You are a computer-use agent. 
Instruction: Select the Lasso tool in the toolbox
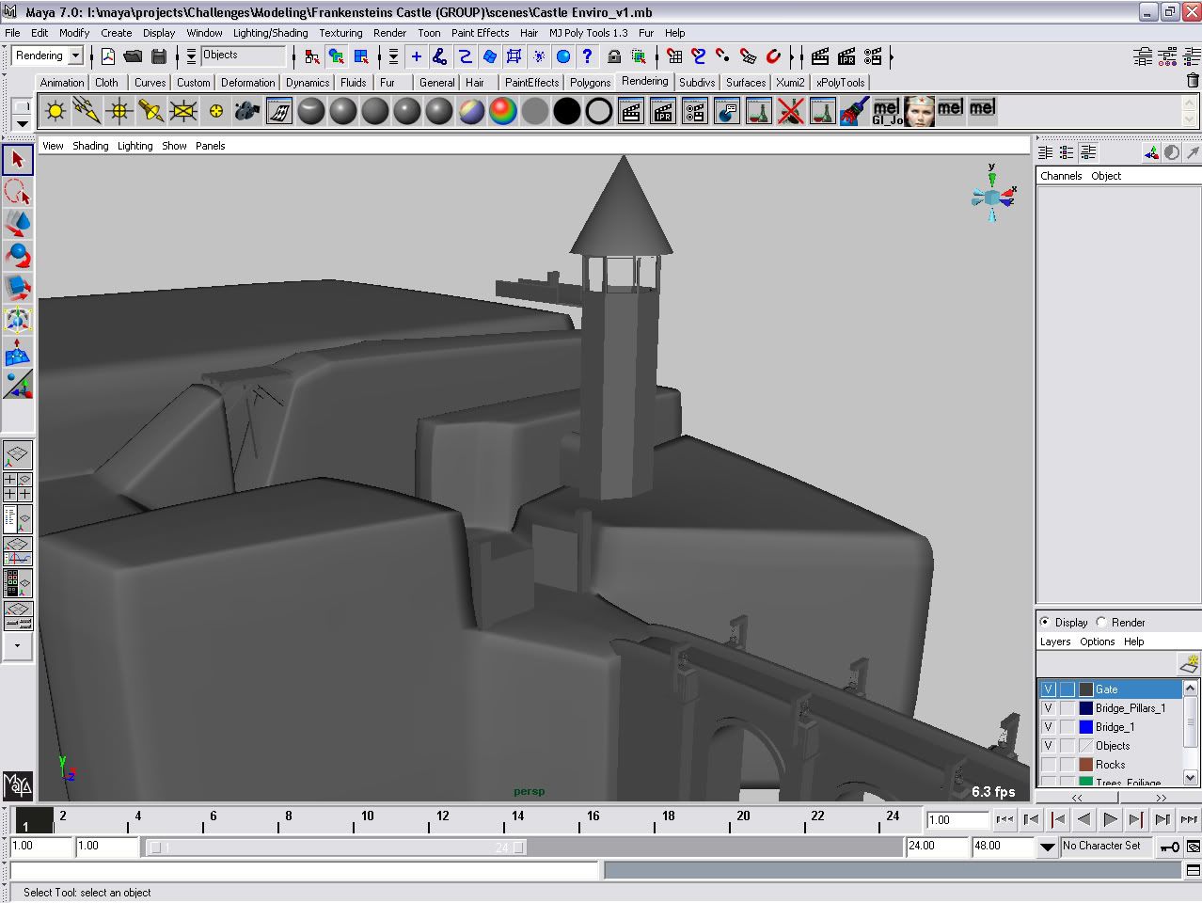(x=18, y=192)
